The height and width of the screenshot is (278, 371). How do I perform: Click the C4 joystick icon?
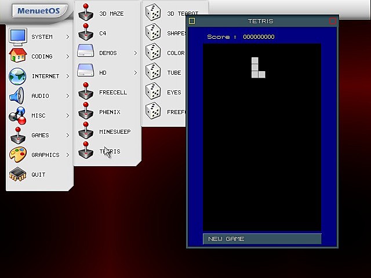click(86, 32)
